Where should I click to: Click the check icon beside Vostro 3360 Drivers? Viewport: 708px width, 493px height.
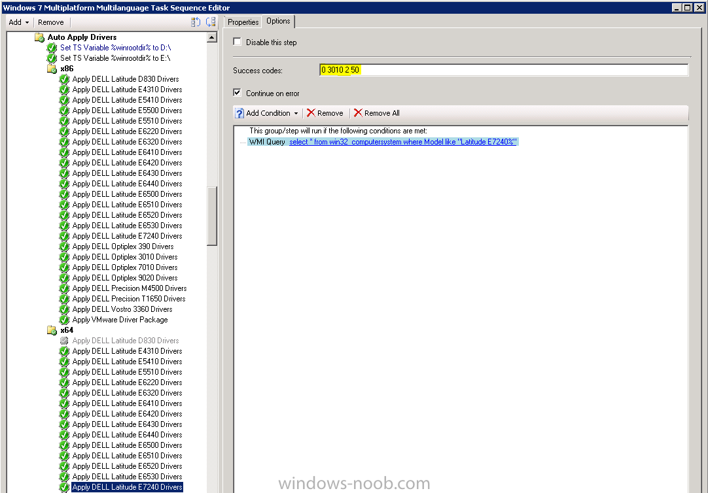coord(64,309)
